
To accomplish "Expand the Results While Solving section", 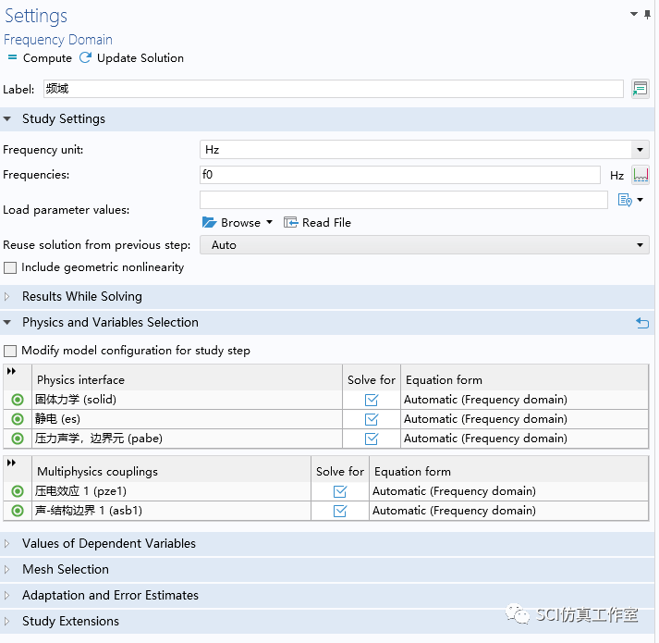I will pyautogui.click(x=7, y=297).
